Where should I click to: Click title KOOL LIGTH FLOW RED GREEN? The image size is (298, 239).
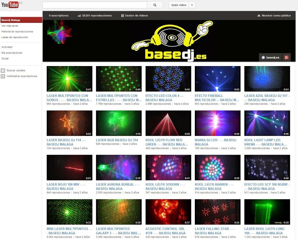[167, 142]
